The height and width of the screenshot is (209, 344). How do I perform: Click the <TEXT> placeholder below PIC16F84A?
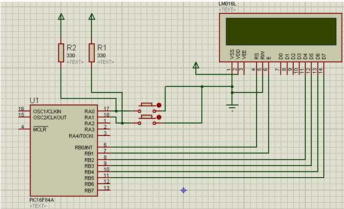tap(38, 206)
